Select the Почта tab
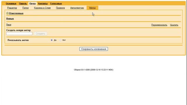The height and width of the screenshot is (105, 187). coord(32,3)
